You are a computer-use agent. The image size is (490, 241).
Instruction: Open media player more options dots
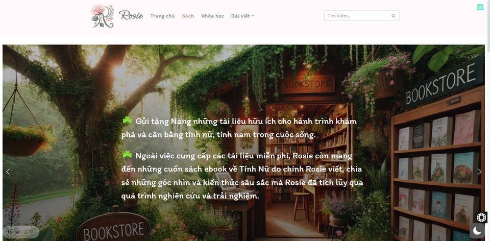[26, 232]
